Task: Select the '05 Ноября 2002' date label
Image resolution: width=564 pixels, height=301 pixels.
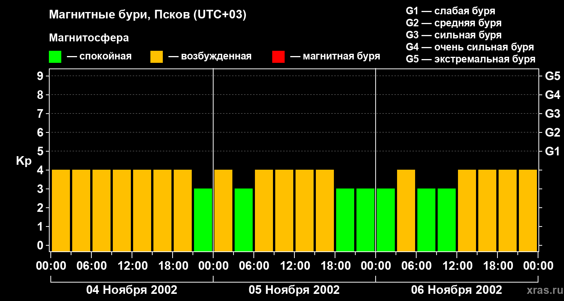Action: coord(294,290)
